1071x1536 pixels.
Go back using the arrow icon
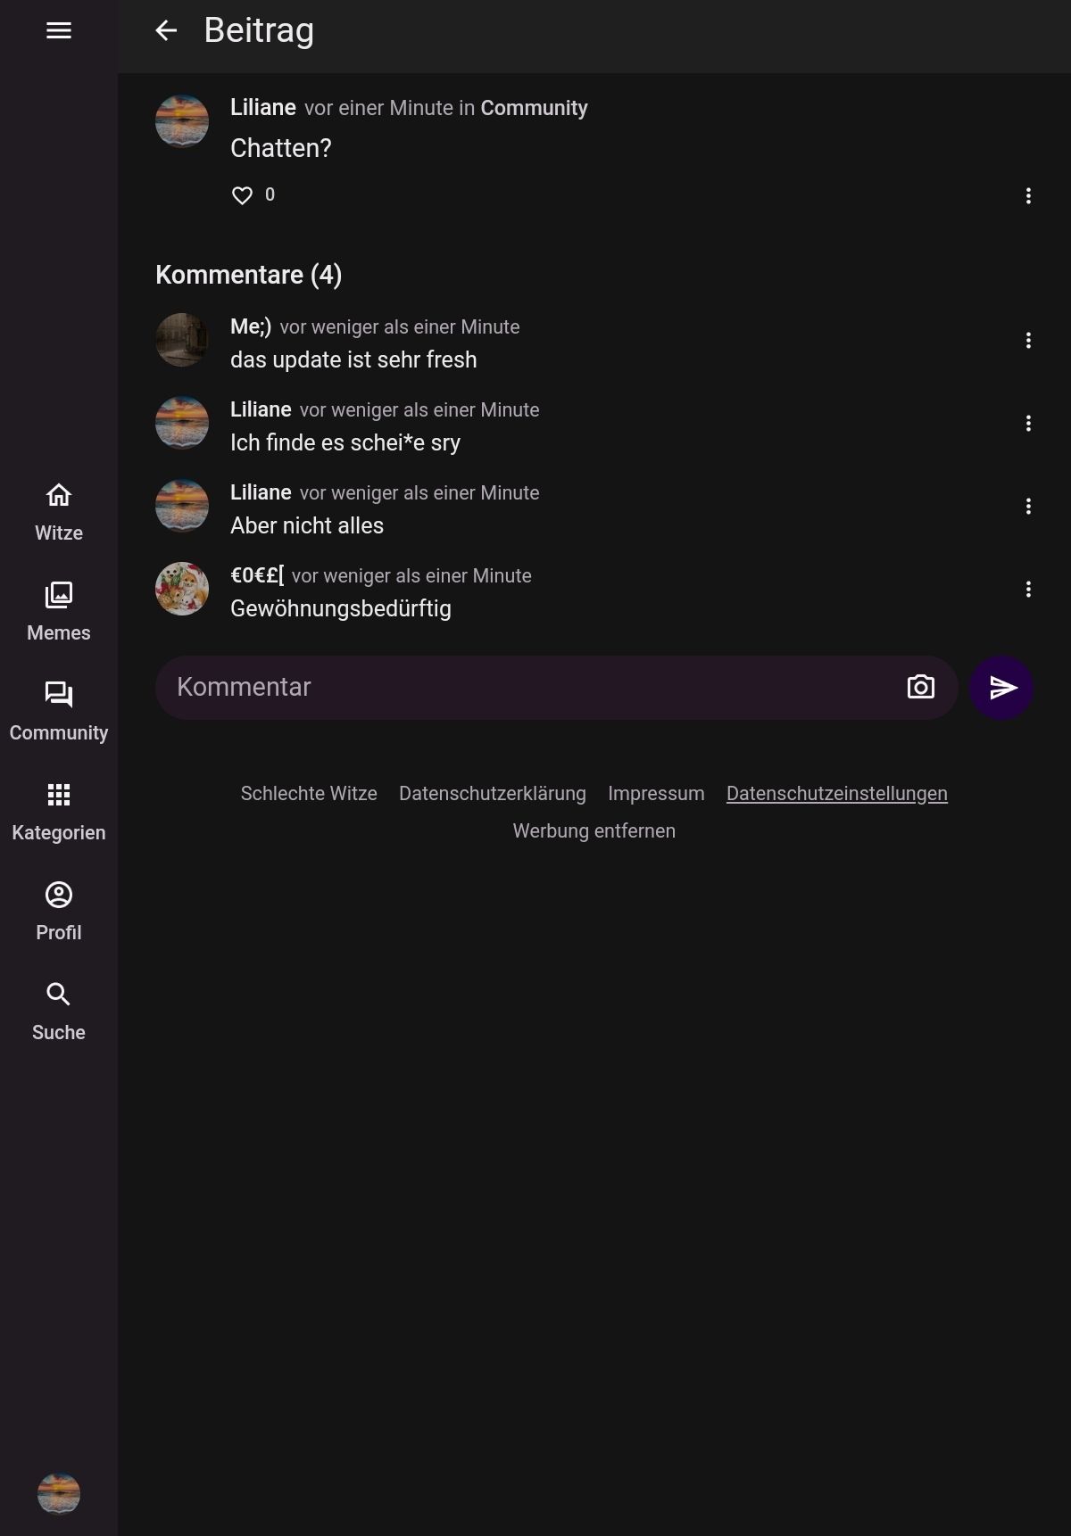(166, 30)
